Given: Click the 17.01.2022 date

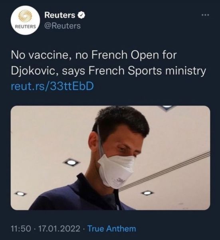Looking at the screenshot, I should (59, 229).
